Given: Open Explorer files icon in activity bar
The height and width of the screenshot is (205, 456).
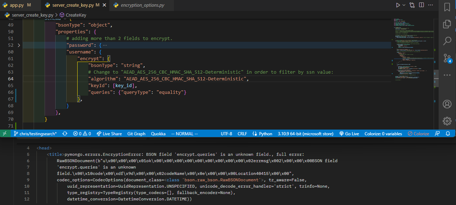Looking at the screenshot, I should tap(447, 24).
